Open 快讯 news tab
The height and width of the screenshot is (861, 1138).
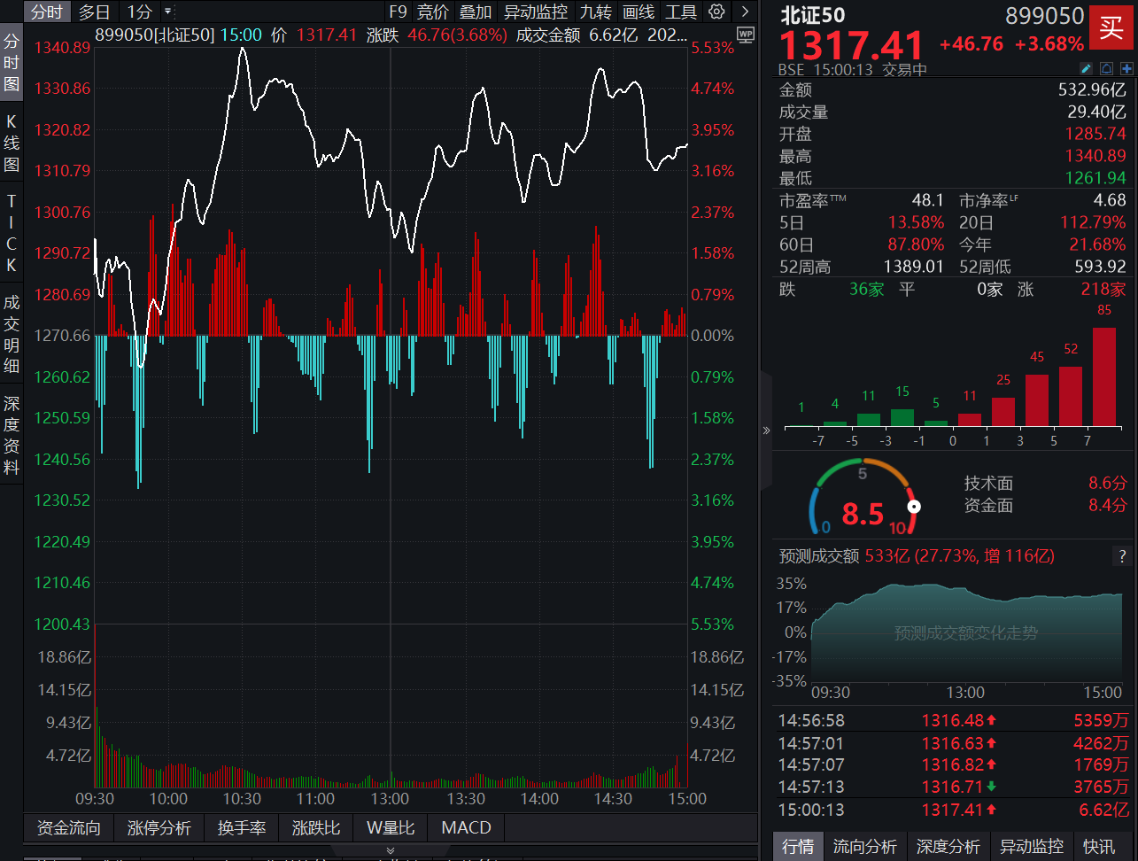pos(1099,847)
